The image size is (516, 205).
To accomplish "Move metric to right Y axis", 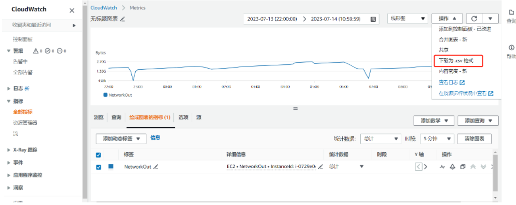I will click(425, 167).
